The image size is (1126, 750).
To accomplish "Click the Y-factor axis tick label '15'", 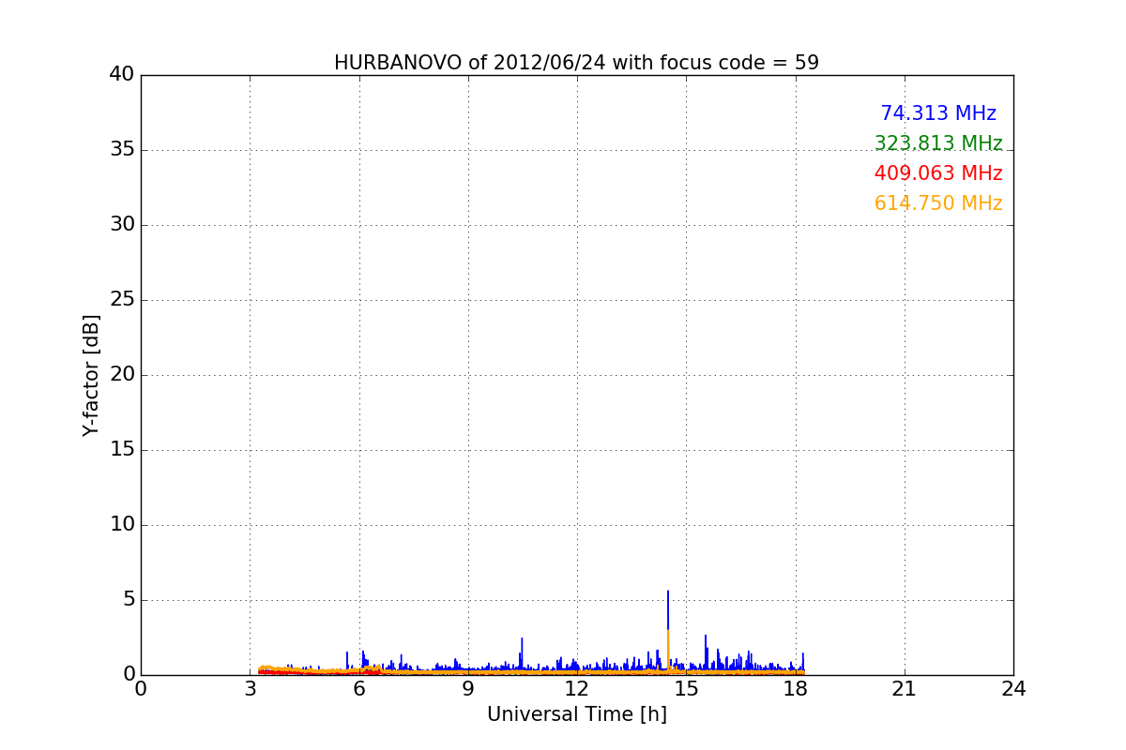I will click(122, 450).
